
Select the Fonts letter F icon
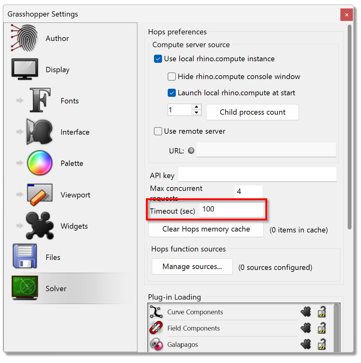(x=40, y=100)
